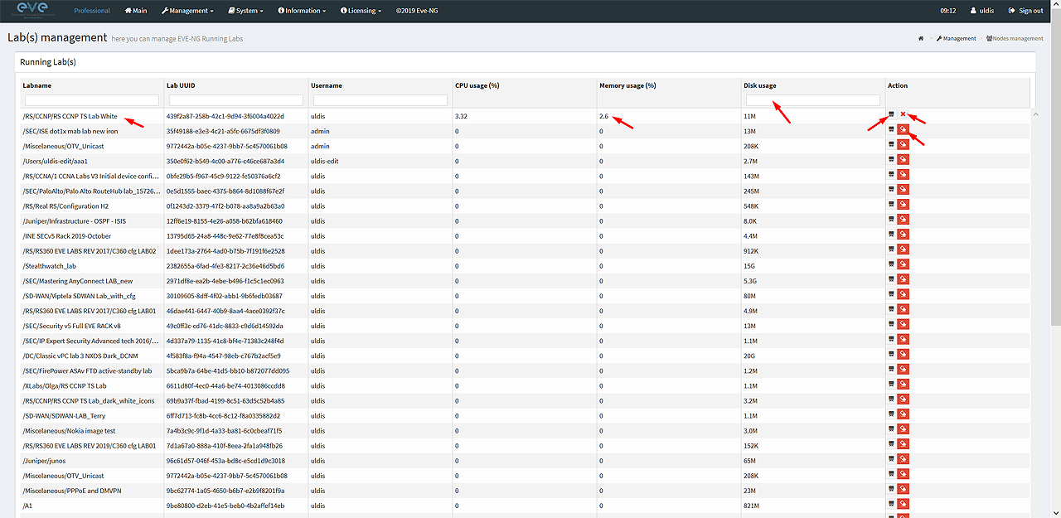Viewport: 1061px width, 518px height.
Task: Click red eraser button for /Stealthwatch_lab
Action: point(904,264)
